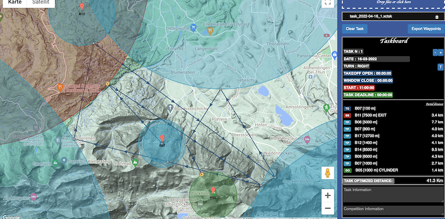Screen dimensions: 445x219
Task: Export the task waypoints
Action: (426, 29)
